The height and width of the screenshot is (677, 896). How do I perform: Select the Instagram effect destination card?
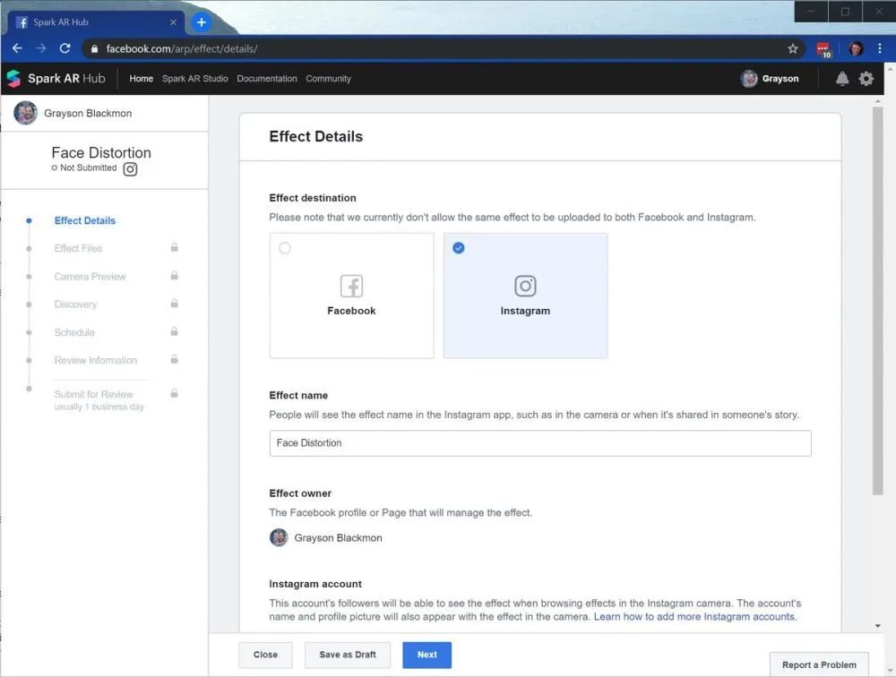point(525,296)
